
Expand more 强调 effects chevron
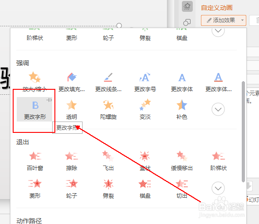[218, 109]
